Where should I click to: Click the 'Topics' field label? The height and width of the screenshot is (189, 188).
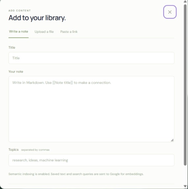click(x=13, y=150)
